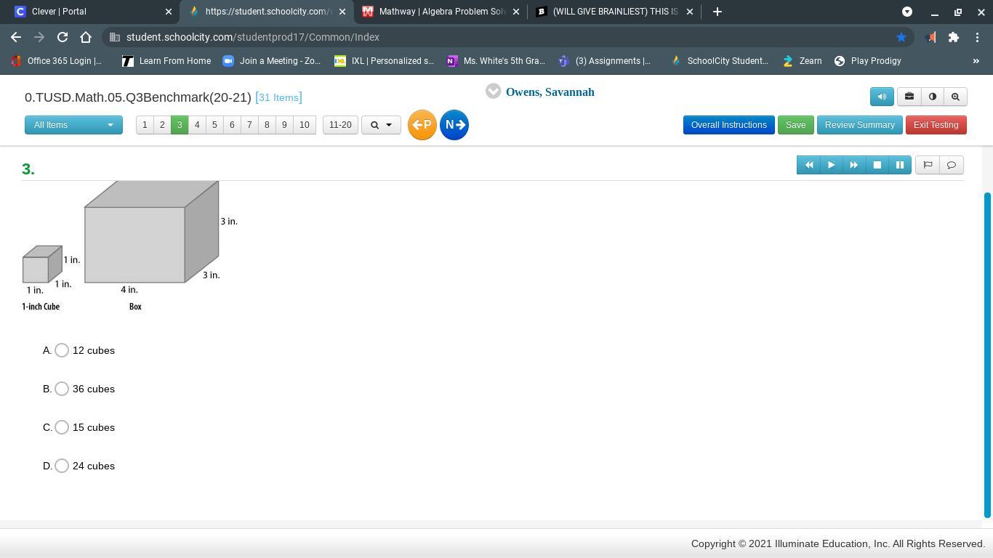This screenshot has height=558, width=993.
Task: Close the Mathway tab
Action: [x=516, y=12]
